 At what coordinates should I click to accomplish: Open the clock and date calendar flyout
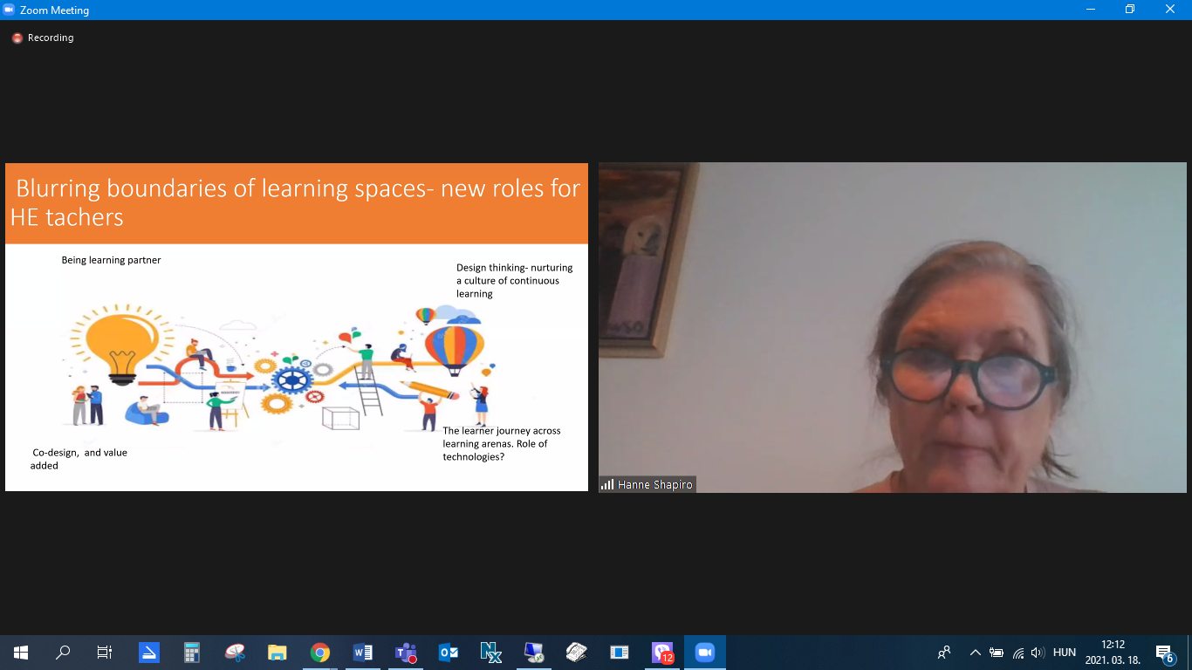[1113, 653]
